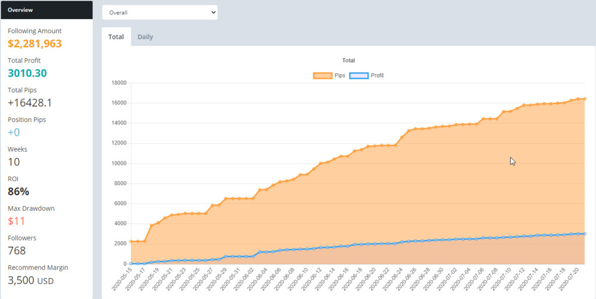596x299 pixels.
Task: Click the orange Pips legend swatch
Action: (x=322, y=75)
